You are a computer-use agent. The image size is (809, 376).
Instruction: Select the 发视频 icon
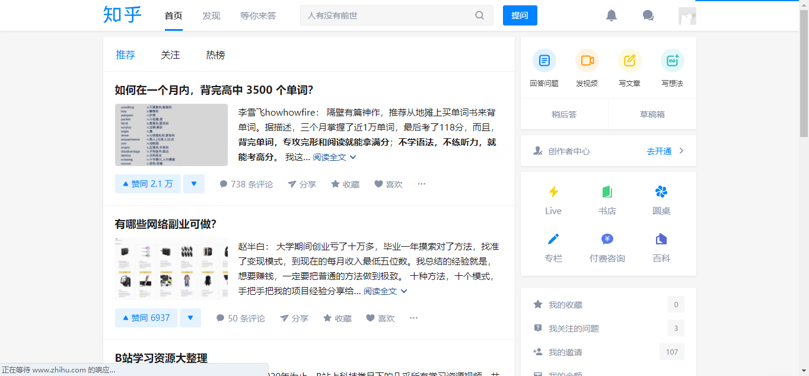[587, 60]
